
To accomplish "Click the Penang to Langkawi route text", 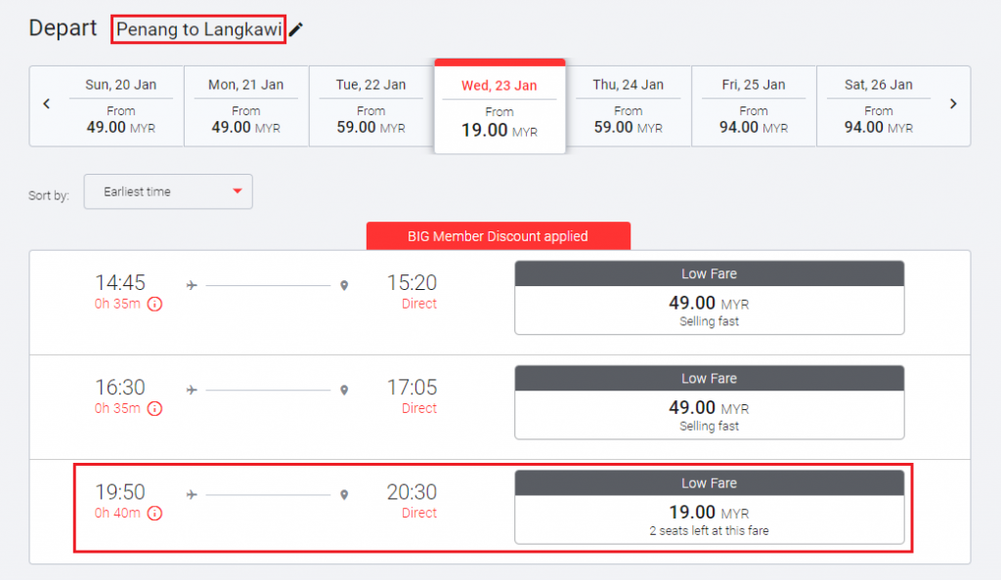I will [x=199, y=29].
